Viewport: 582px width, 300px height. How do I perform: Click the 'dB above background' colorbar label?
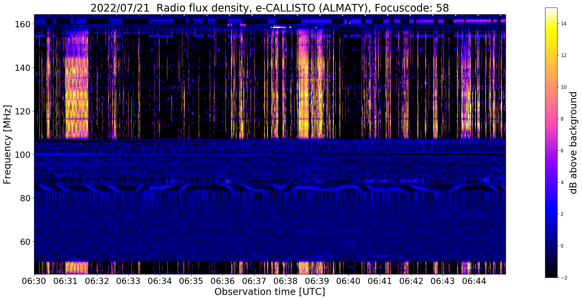click(x=573, y=143)
